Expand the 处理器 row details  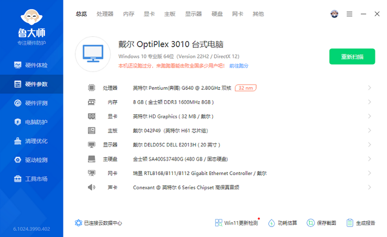coord(370,88)
